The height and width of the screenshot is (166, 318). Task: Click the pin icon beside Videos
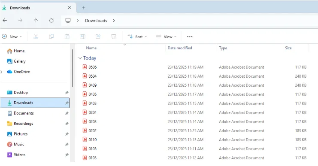(x=67, y=155)
